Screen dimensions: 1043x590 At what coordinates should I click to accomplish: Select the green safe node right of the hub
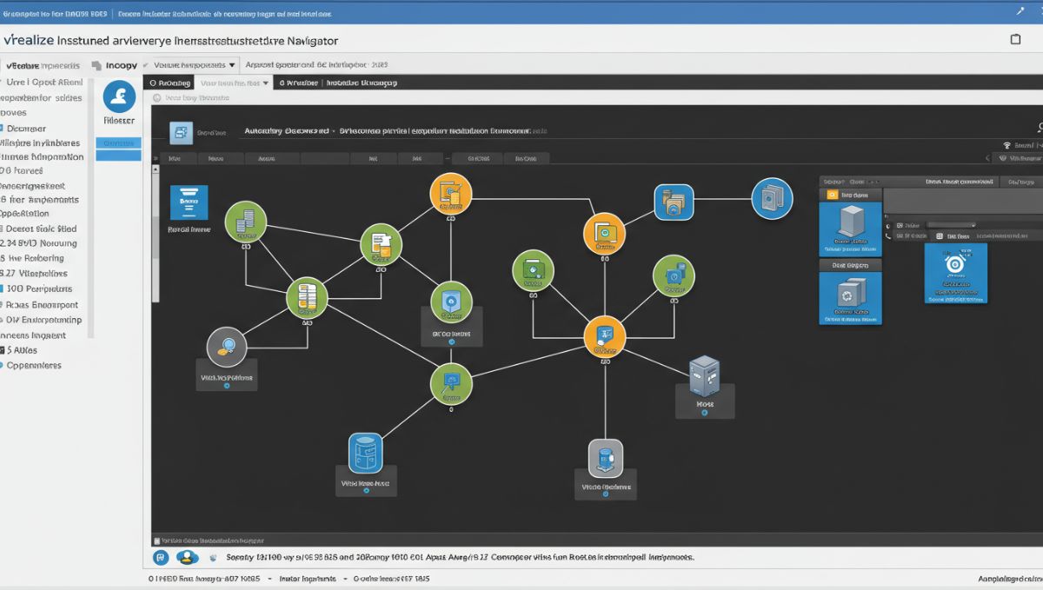(x=674, y=276)
